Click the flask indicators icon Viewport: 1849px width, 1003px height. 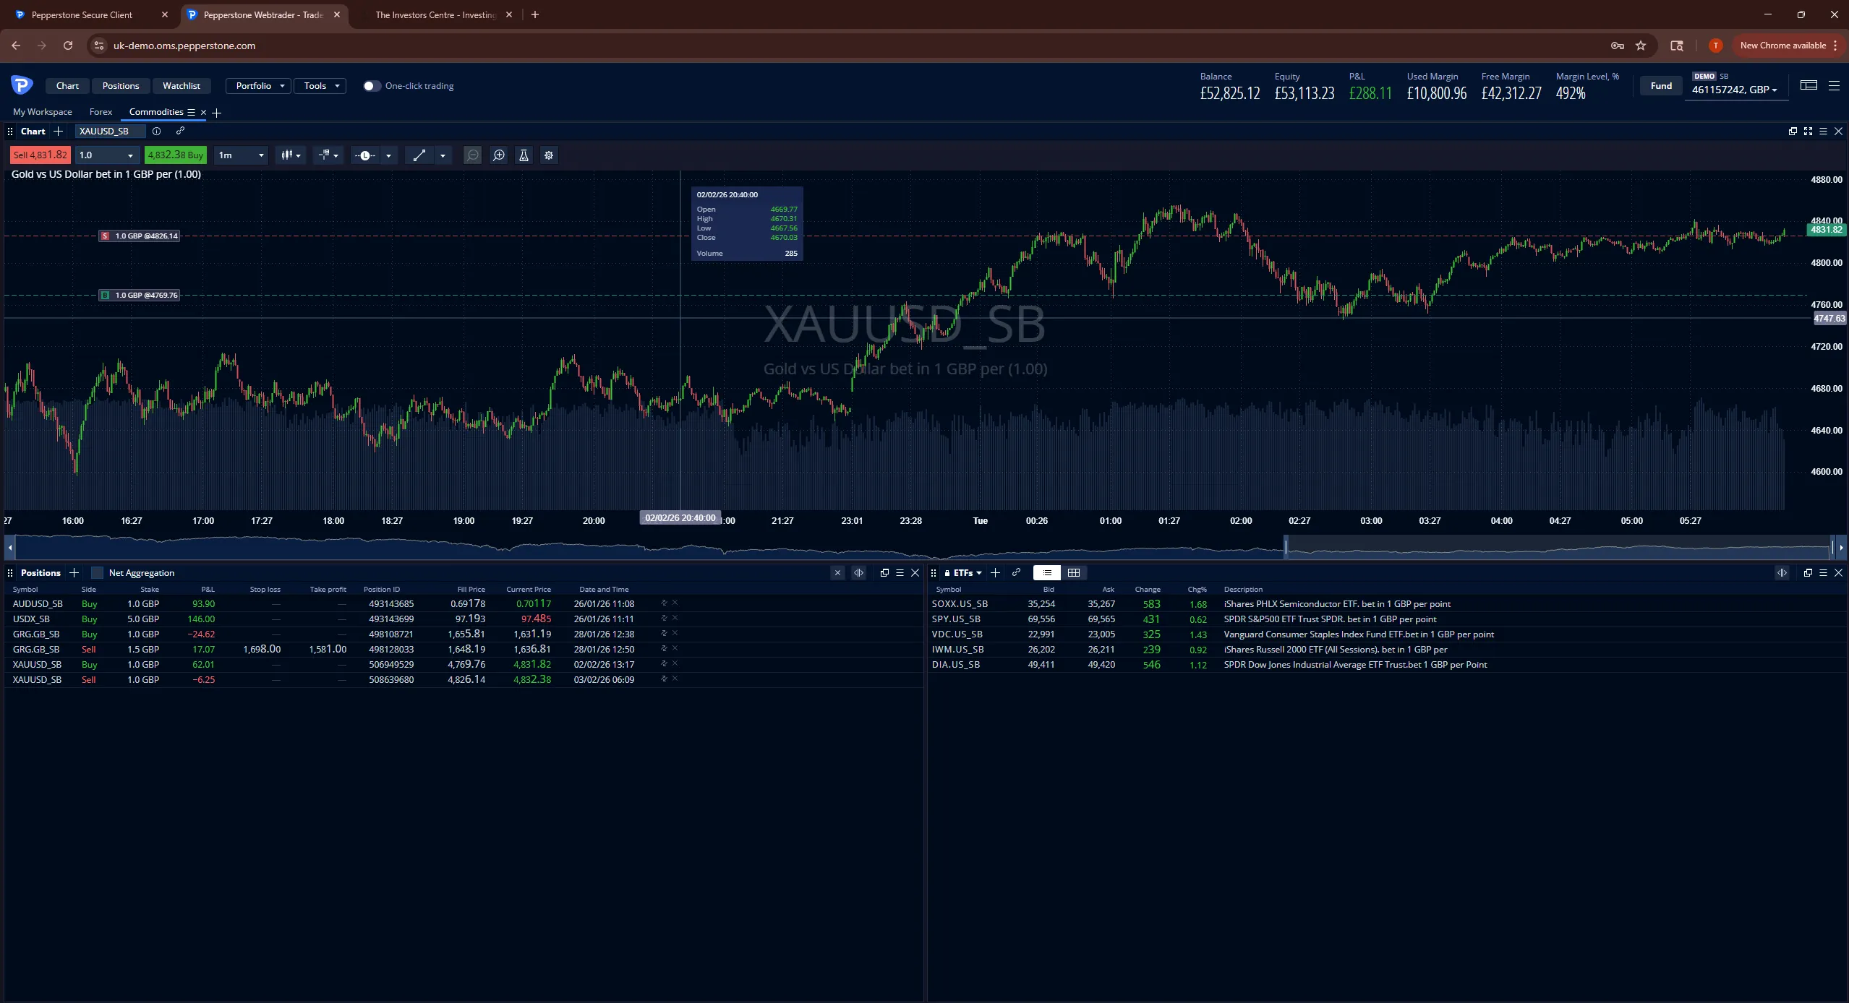click(x=524, y=155)
